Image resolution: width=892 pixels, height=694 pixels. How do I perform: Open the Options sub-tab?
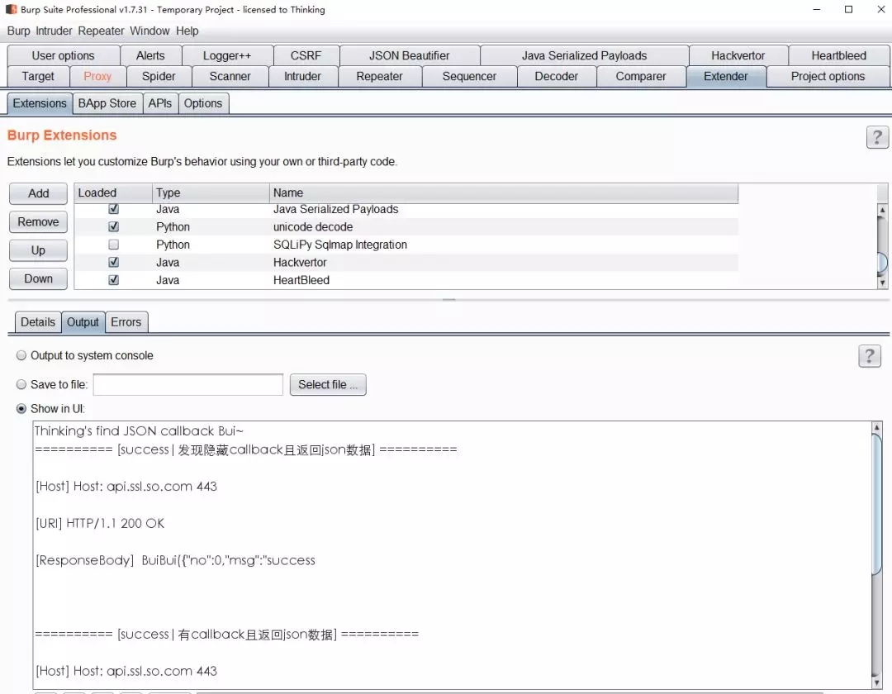coord(203,103)
